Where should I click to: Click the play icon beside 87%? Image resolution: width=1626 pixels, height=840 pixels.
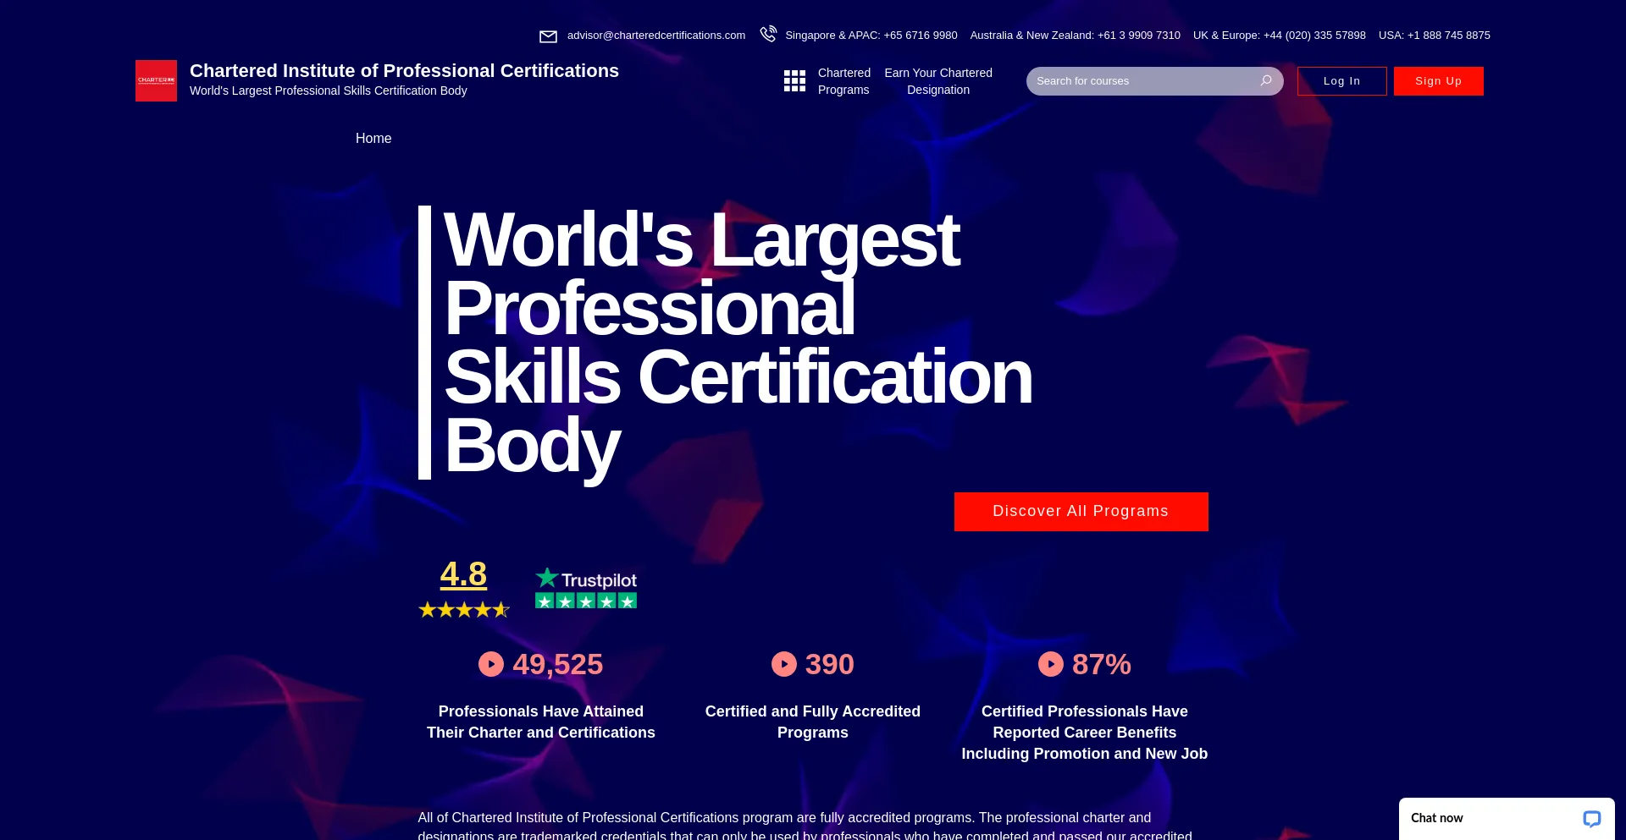[1051, 664]
